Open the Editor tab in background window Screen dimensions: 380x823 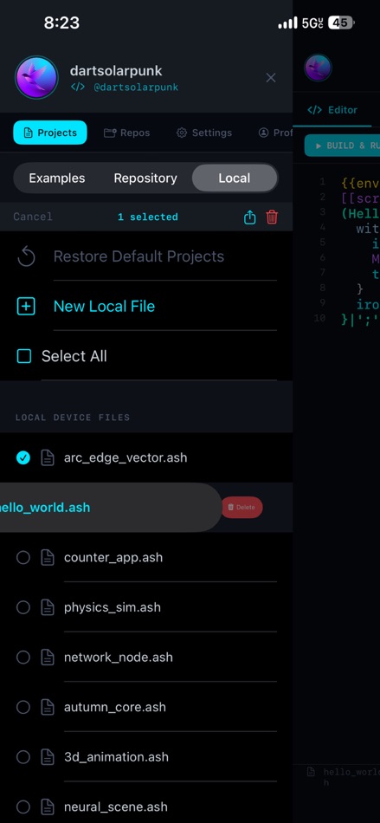pos(332,110)
